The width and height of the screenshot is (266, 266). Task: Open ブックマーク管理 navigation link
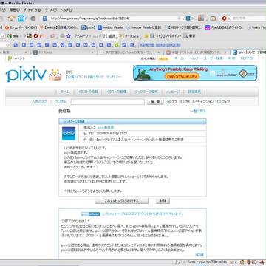[146, 92]
